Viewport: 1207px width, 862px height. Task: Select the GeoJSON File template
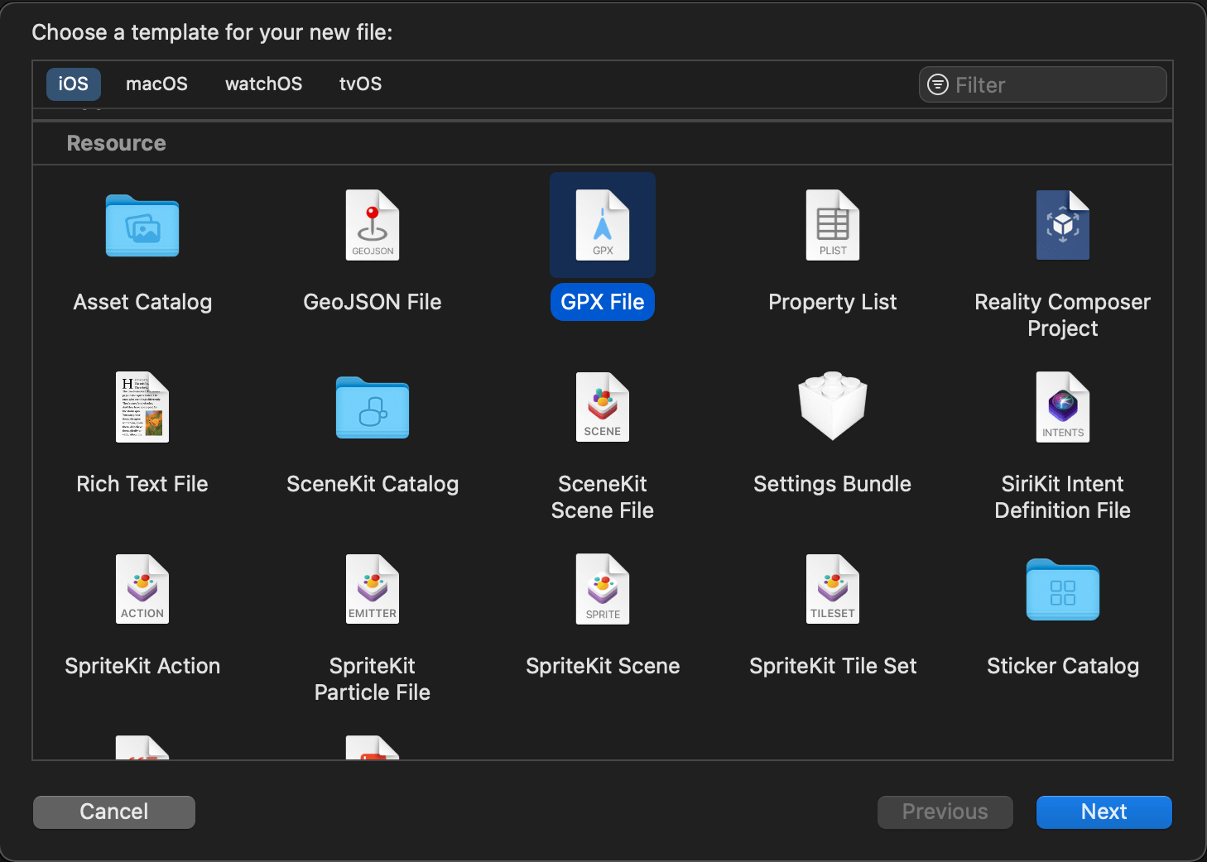click(x=372, y=225)
